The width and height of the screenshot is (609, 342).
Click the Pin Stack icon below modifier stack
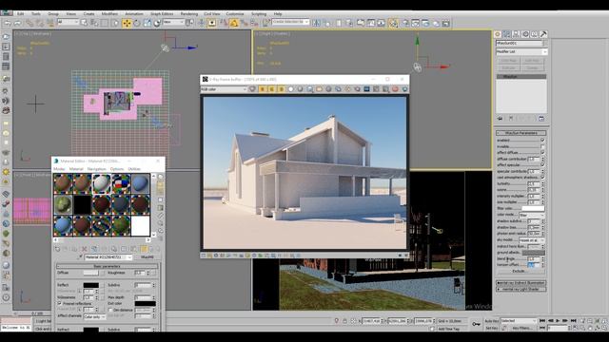[x=500, y=119]
